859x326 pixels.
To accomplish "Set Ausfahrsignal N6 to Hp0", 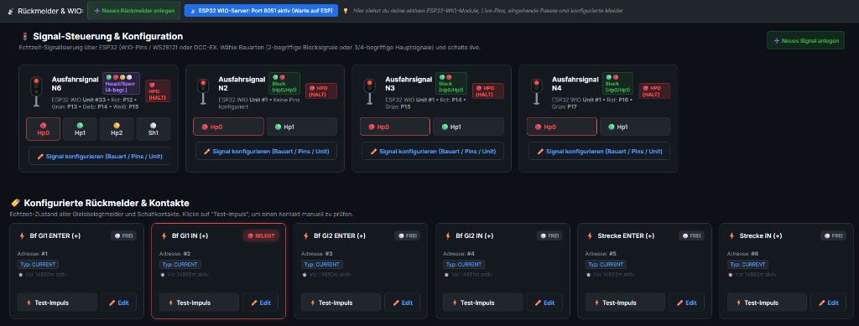I will point(44,129).
